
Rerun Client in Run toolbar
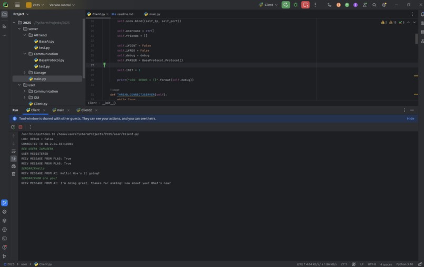tap(13, 127)
